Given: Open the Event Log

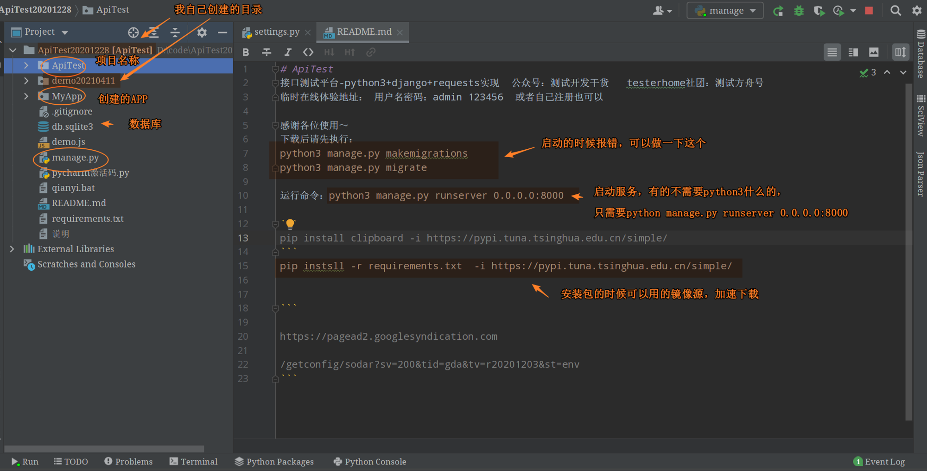Looking at the screenshot, I should (879, 462).
